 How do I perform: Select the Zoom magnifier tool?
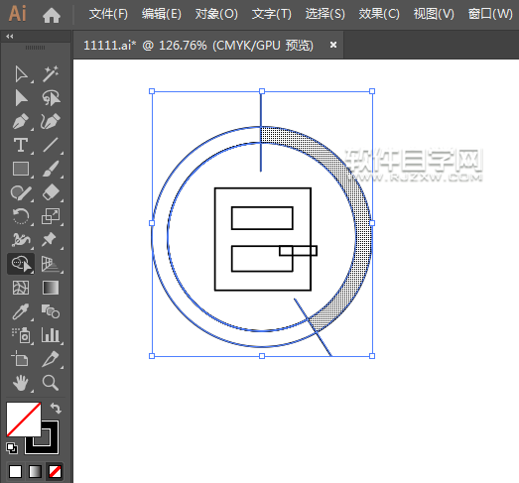click(x=51, y=383)
